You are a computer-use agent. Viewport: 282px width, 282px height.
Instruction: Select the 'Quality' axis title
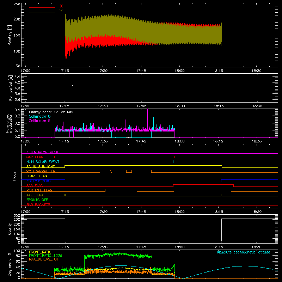(x=10, y=229)
